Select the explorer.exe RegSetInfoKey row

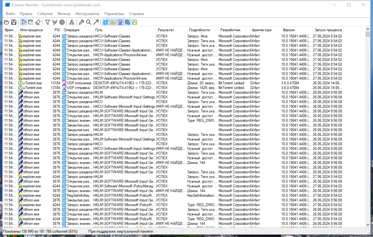(x=173, y=196)
